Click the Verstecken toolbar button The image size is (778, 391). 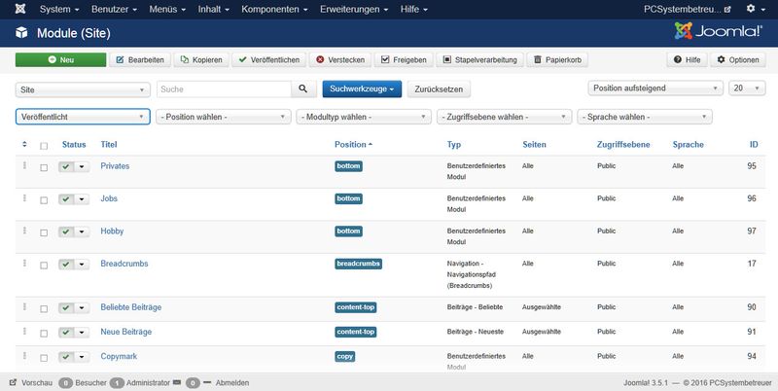pyautogui.click(x=339, y=59)
